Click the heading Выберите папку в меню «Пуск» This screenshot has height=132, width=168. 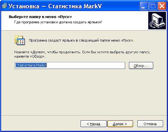tap(40, 17)
